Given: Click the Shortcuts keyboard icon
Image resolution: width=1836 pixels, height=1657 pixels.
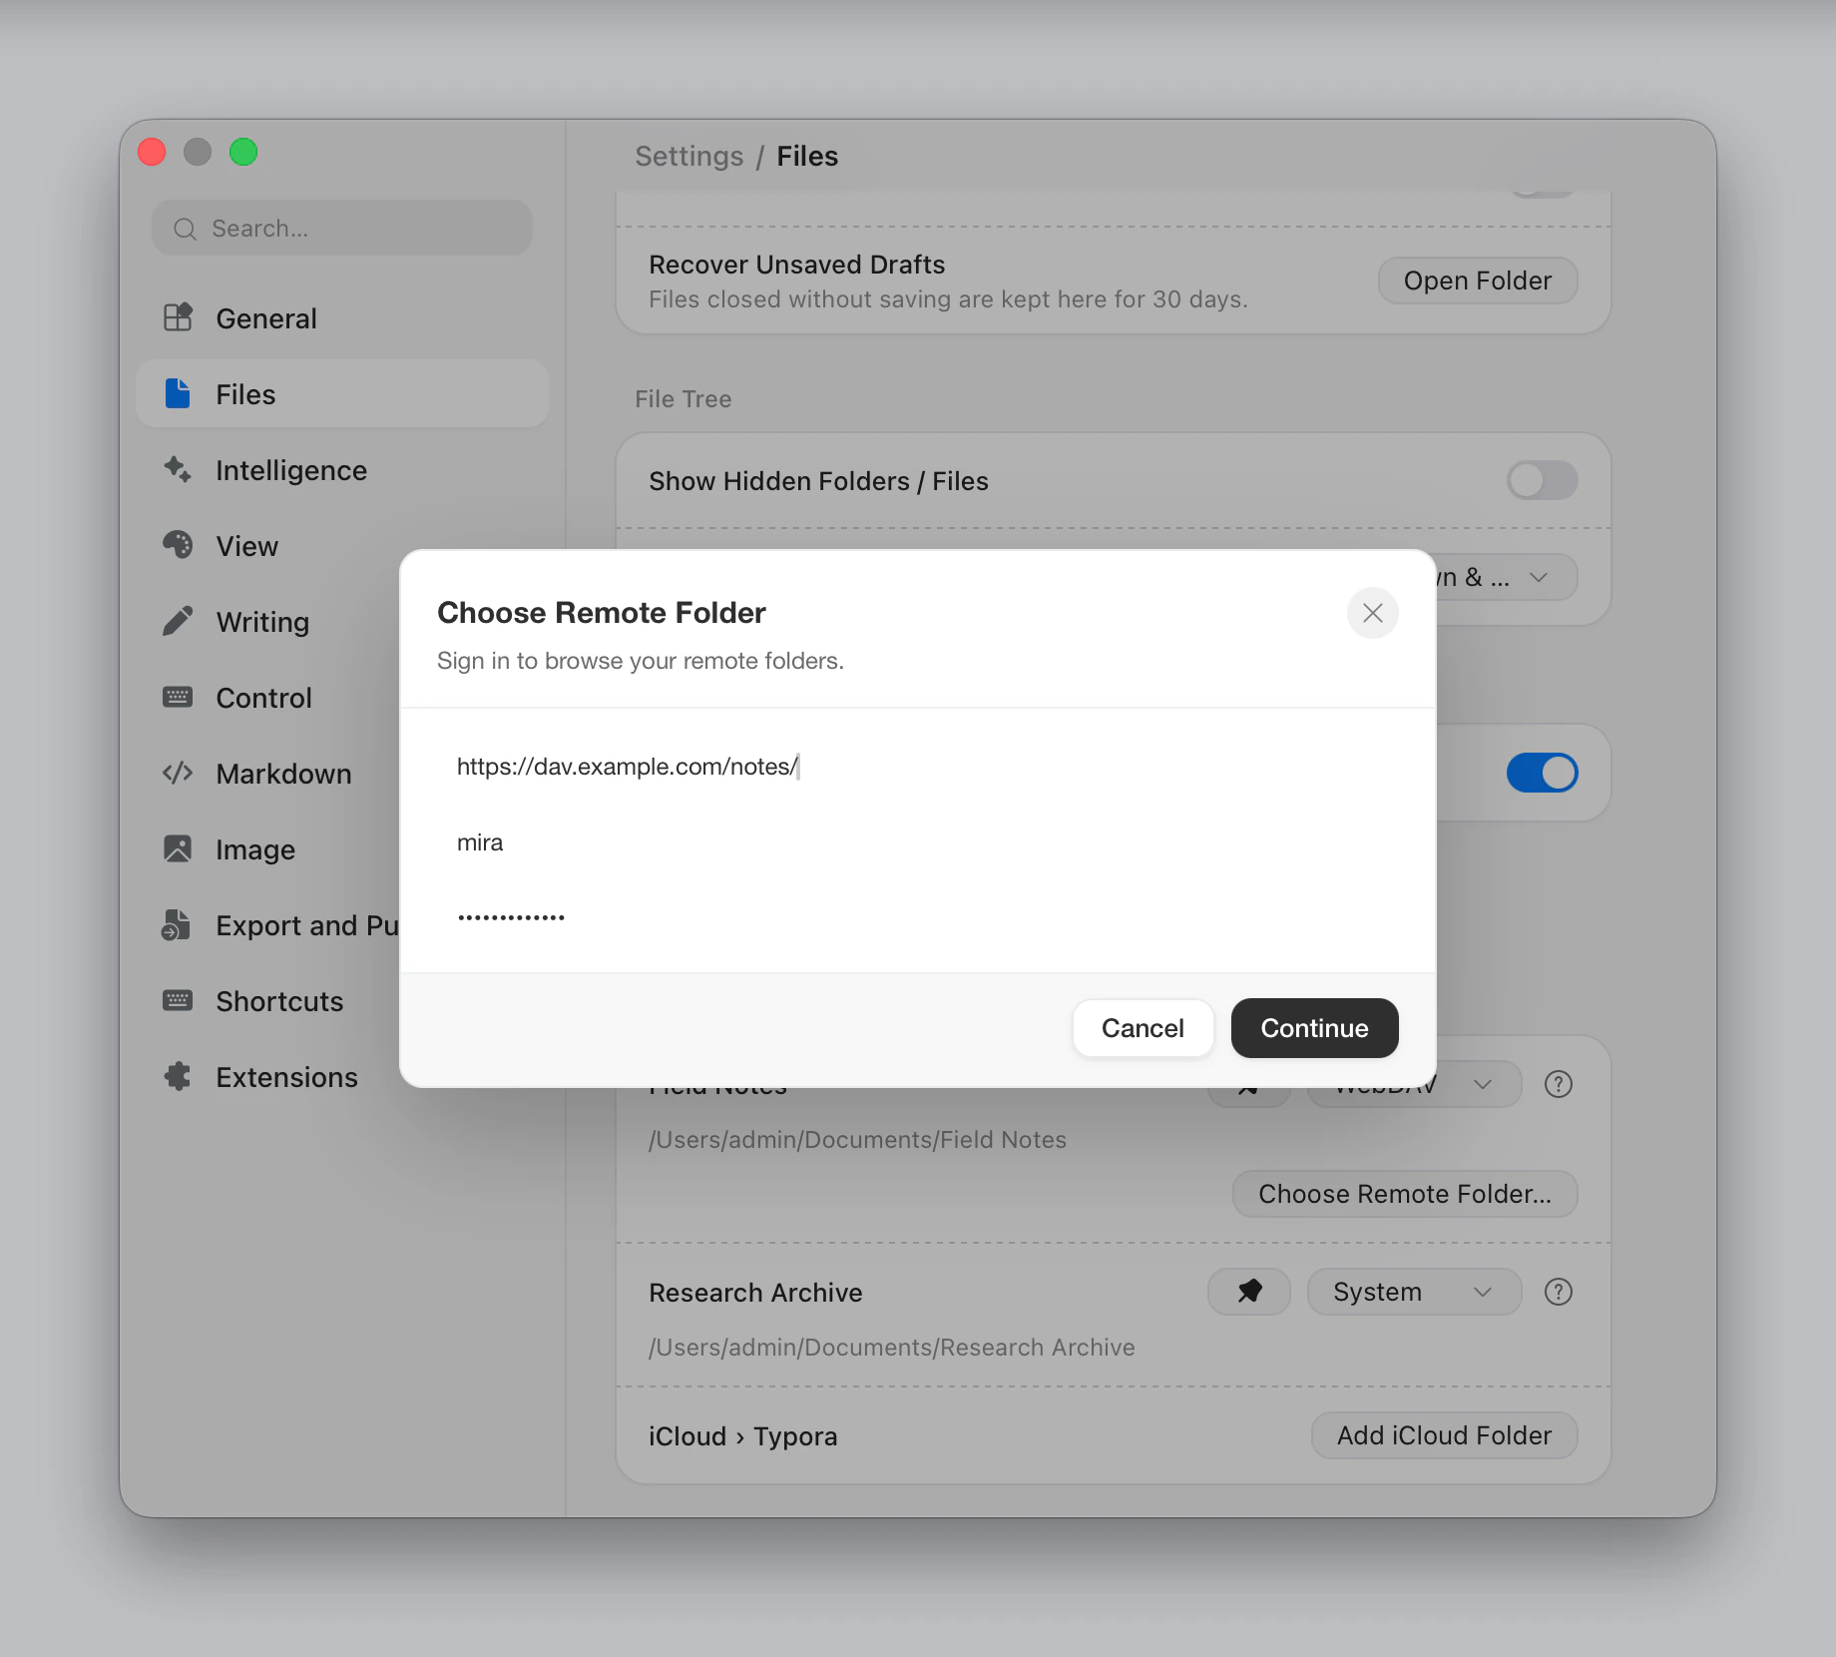Looking at the screenshot, I should (178, 1000).
